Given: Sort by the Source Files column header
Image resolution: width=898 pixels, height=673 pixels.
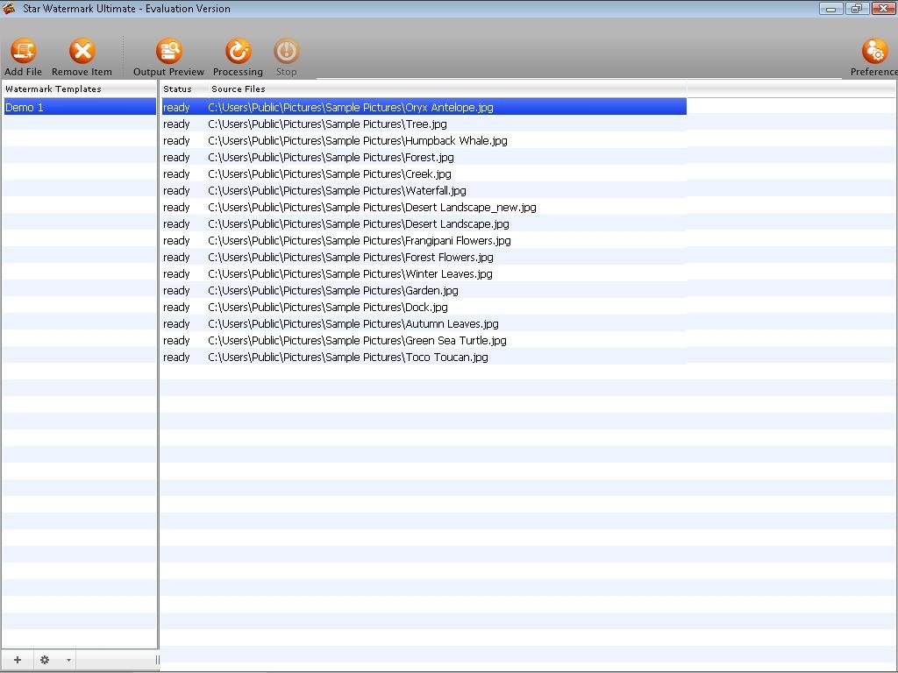Looking at the screenshot, I should 239,89.
